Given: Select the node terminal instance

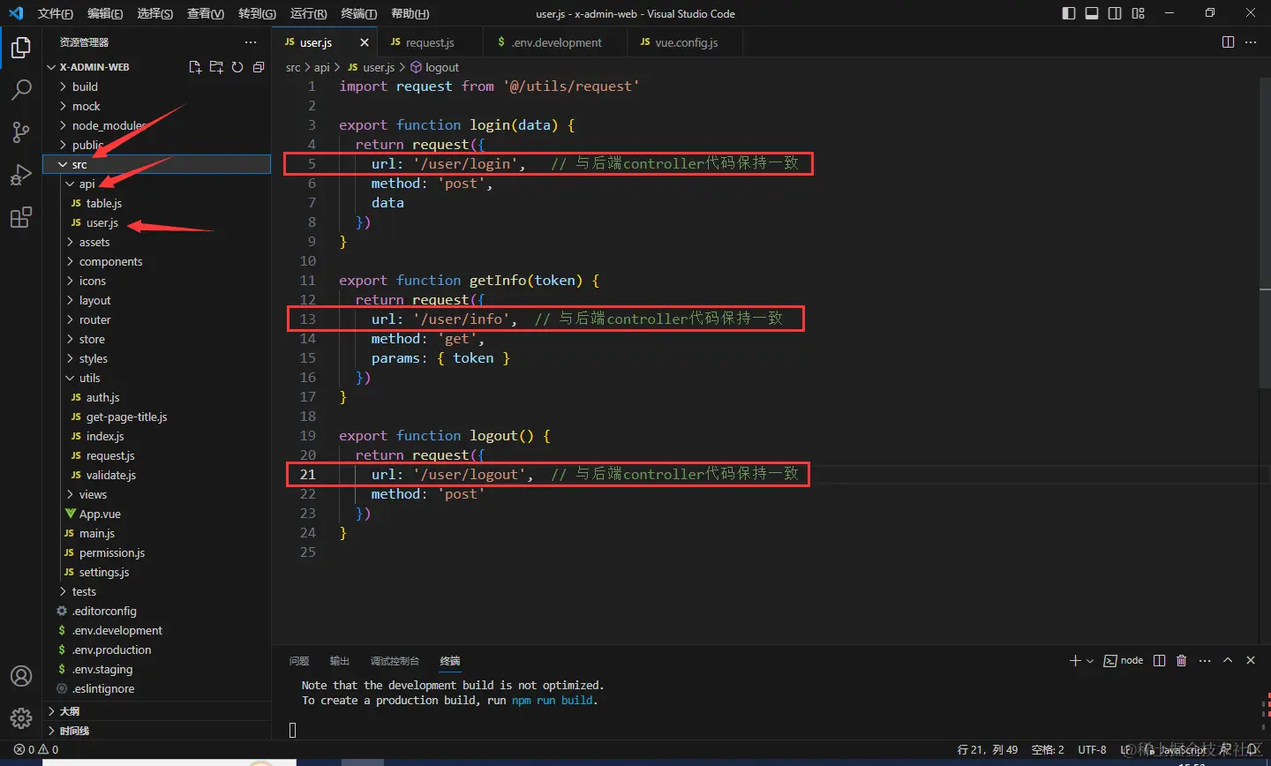Looking at the screenshot, I should (1123, 660).
